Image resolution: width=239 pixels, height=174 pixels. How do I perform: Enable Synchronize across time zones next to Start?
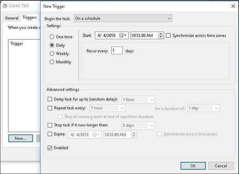(168, 35)
